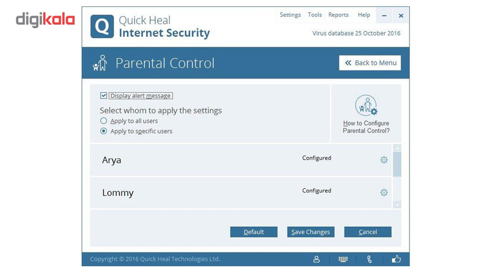This screenshot has width=500, height=273.
Task: Minimize the Quick Heal window
Action: click(384, 16)
